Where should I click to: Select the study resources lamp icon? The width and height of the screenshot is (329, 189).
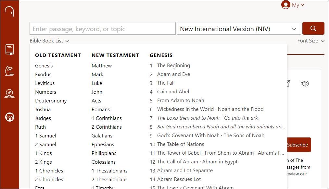[9, 72]
